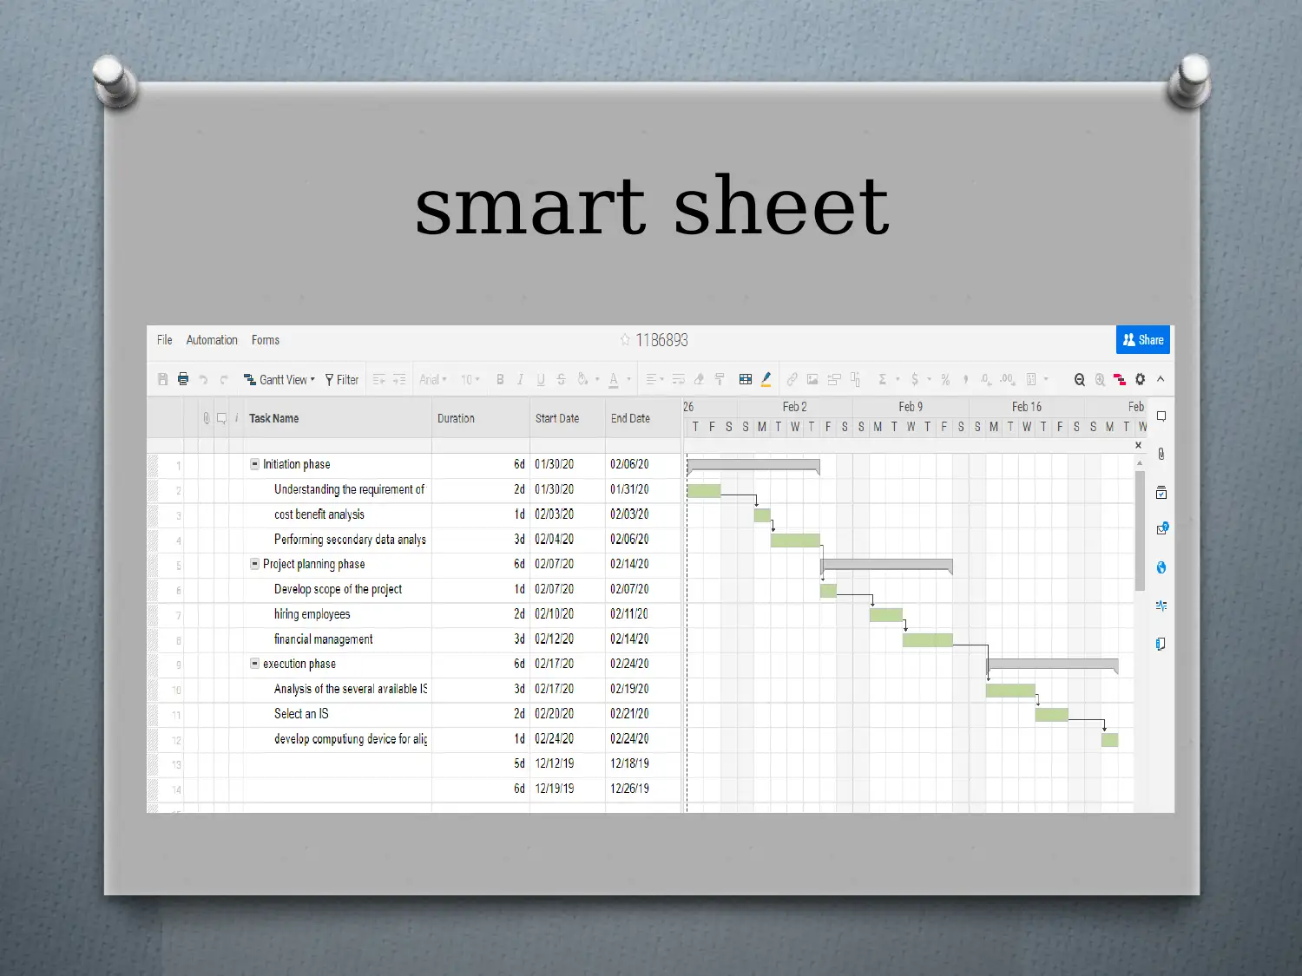Collapse the Initiation phase row

coord(255,464)
